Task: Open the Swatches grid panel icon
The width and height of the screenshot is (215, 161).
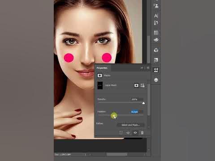Action: click(156, 33)
